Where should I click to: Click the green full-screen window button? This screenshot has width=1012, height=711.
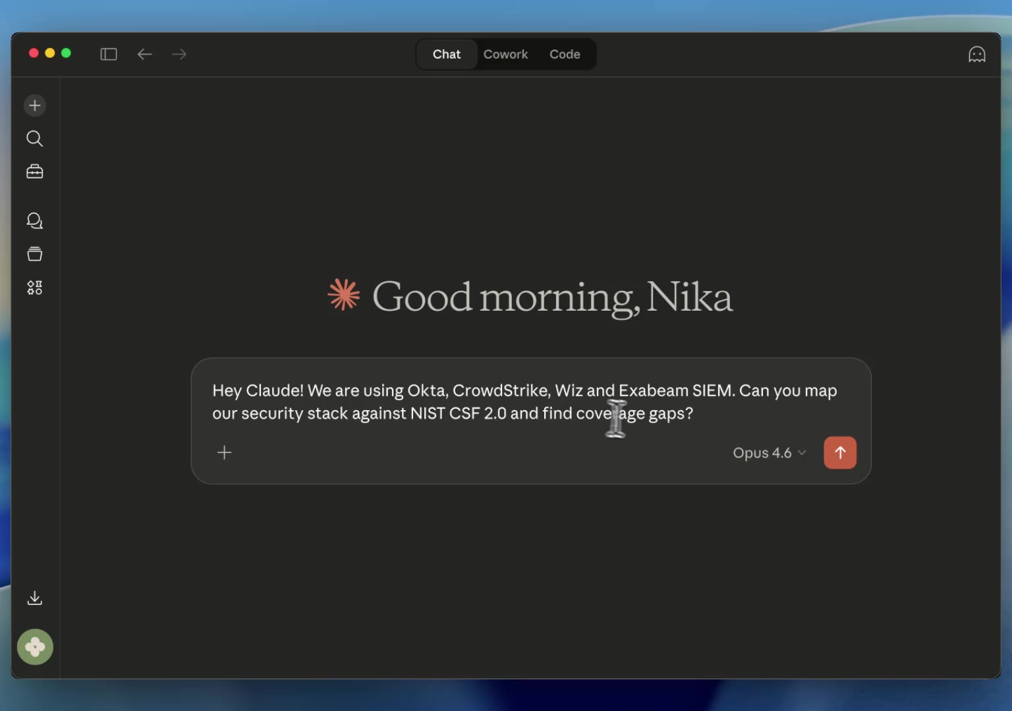tap(66, 53)
